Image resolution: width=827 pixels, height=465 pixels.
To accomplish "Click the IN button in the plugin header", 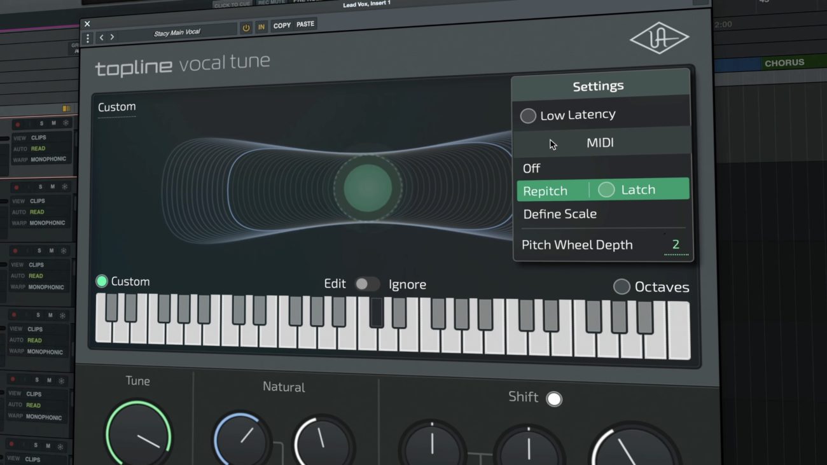I will click(261, 27).
